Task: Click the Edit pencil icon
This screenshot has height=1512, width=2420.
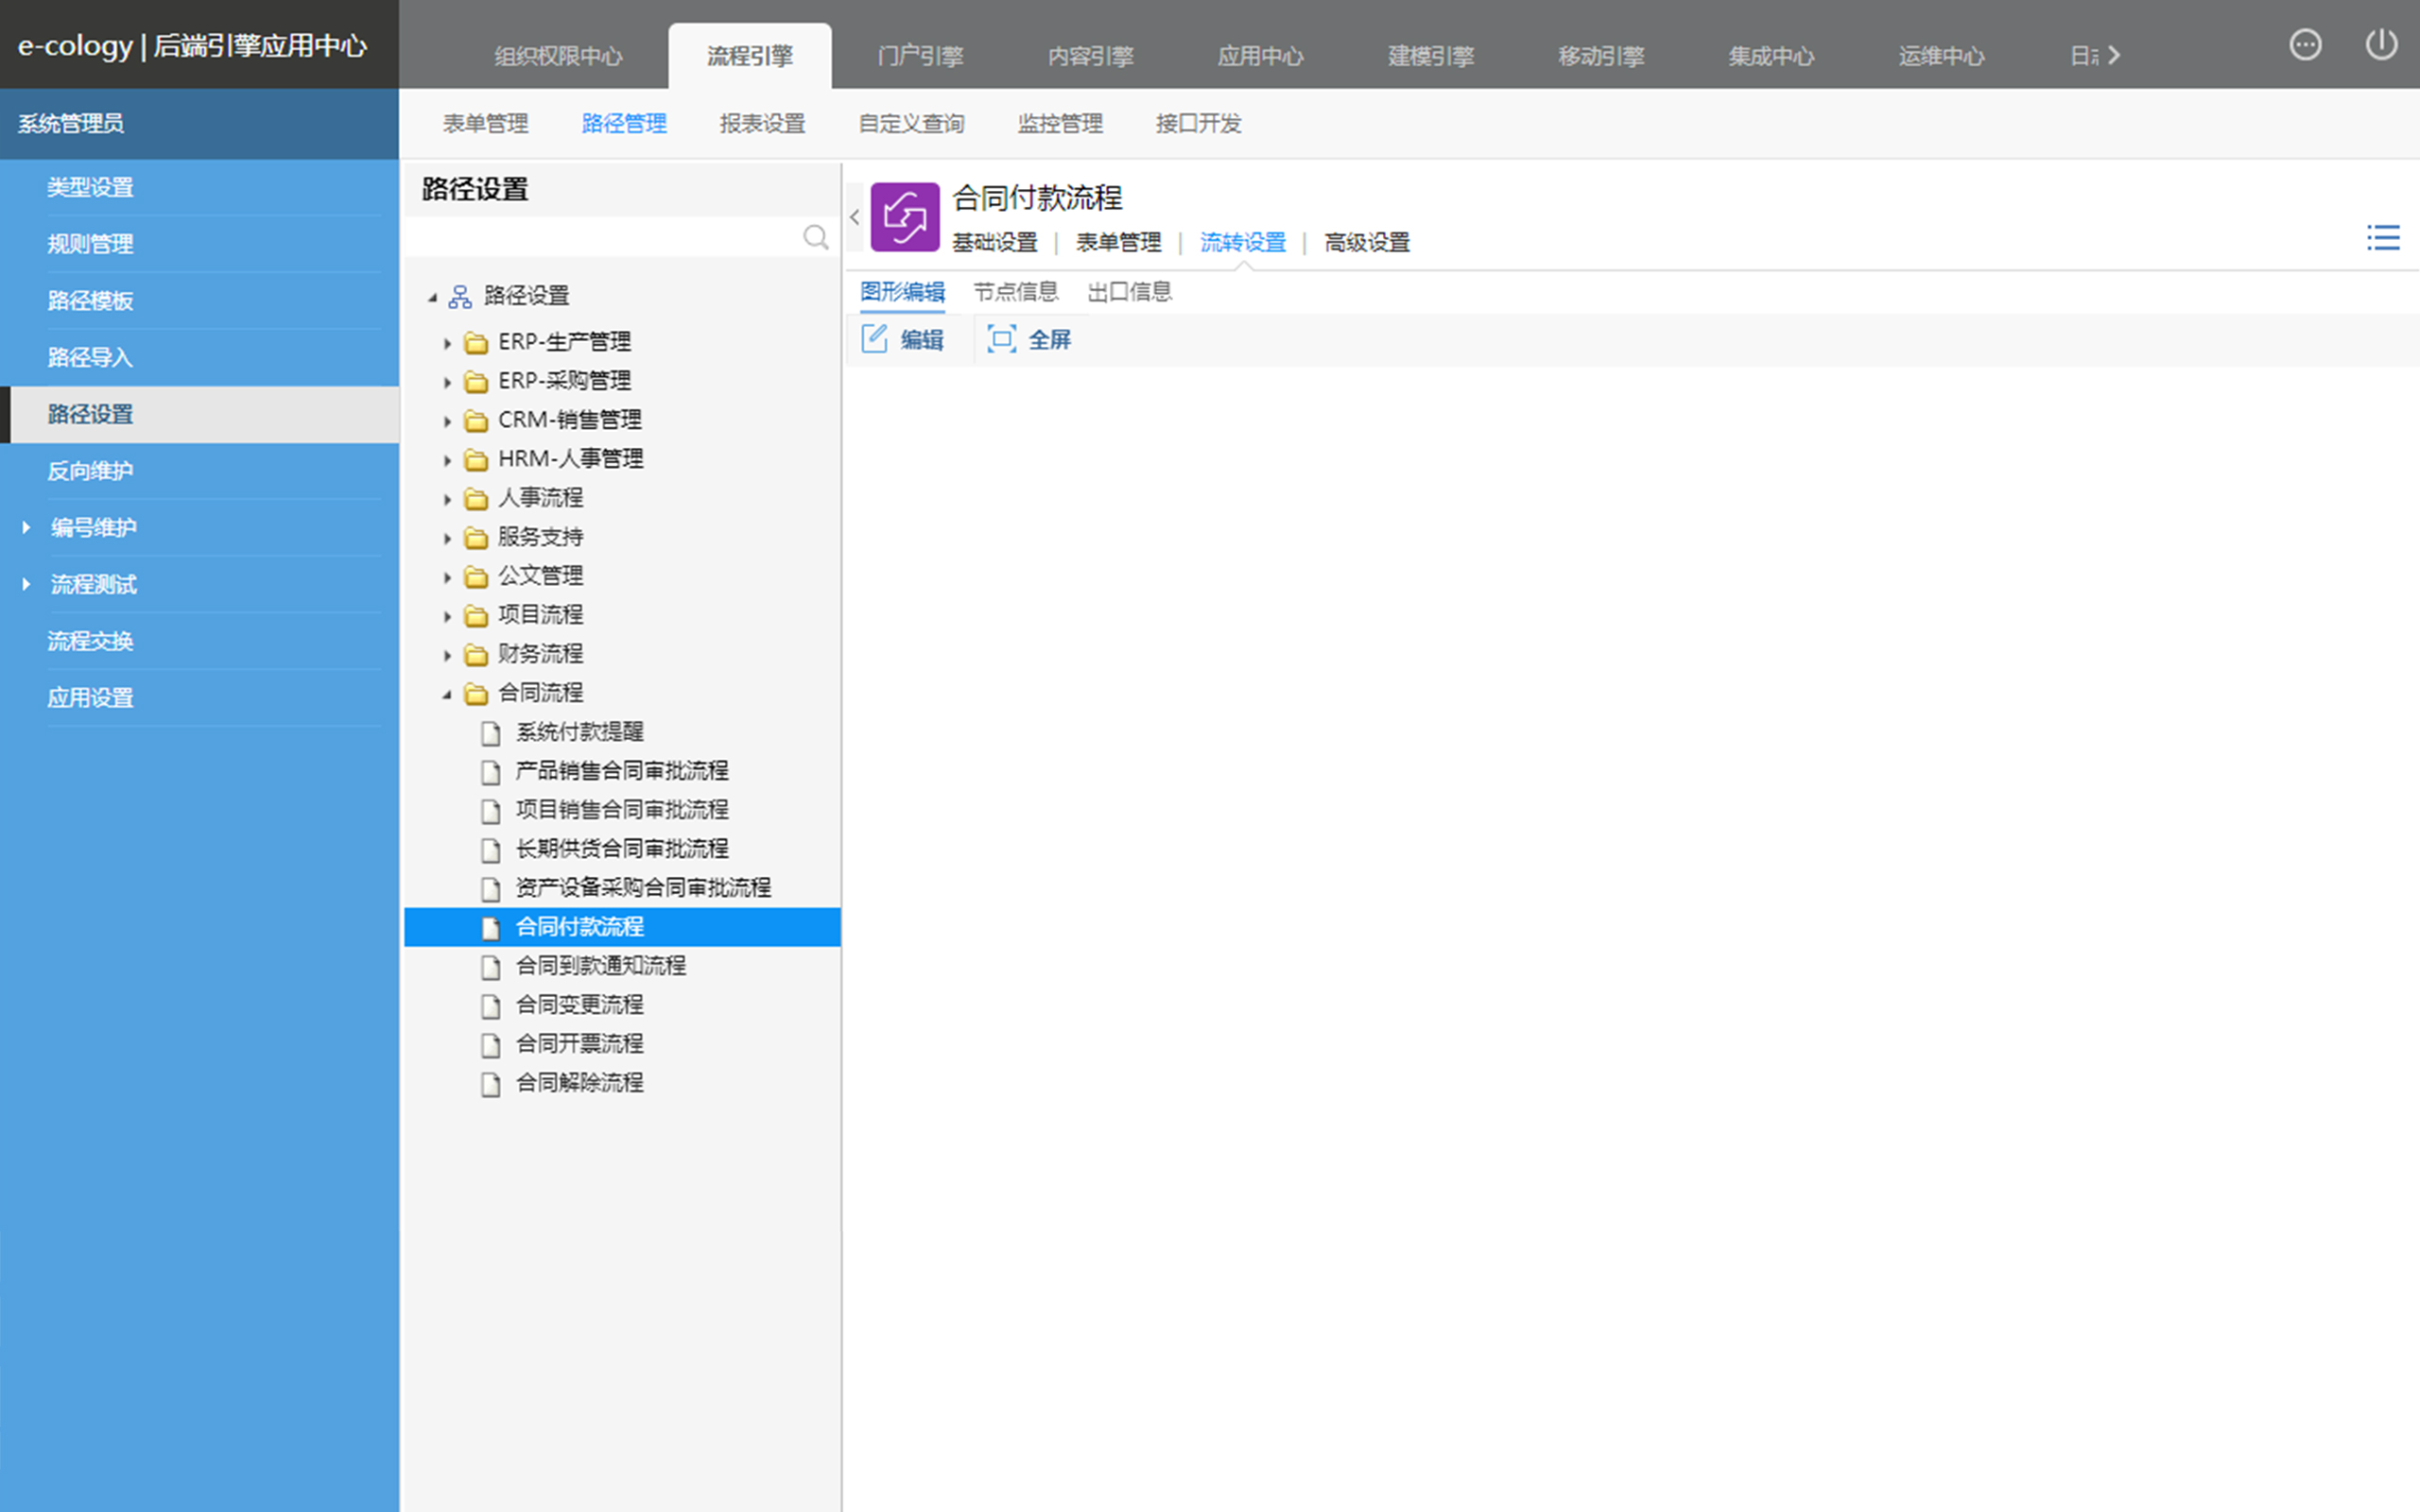Action: pyautogui.click(x=875, y=340)
